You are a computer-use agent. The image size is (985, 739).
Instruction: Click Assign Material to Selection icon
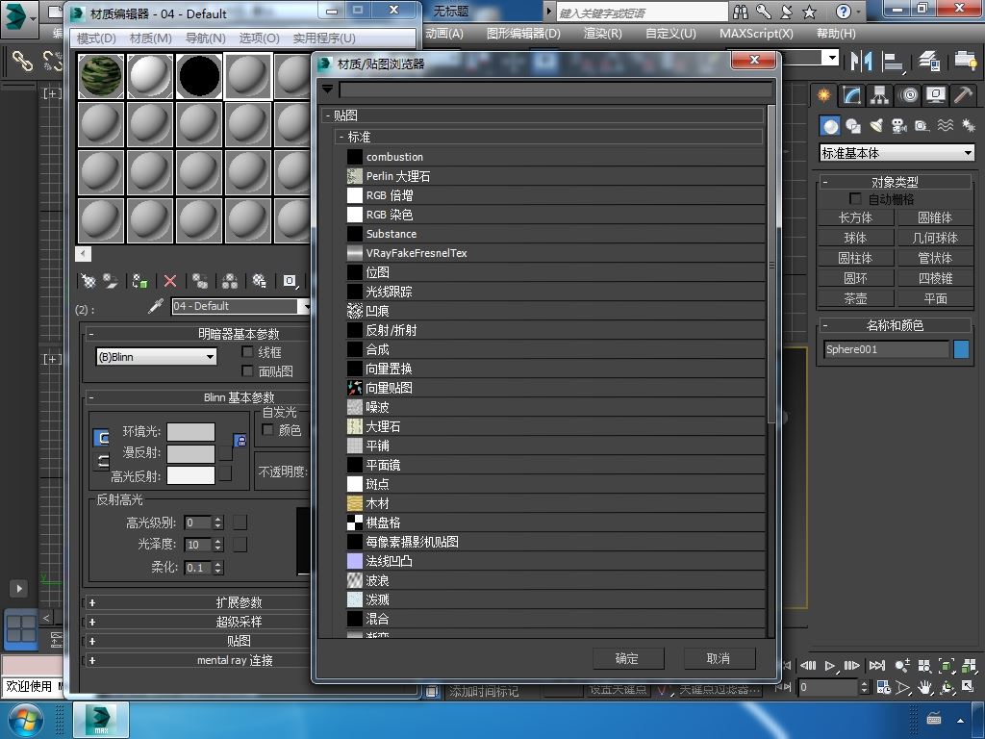140,281
